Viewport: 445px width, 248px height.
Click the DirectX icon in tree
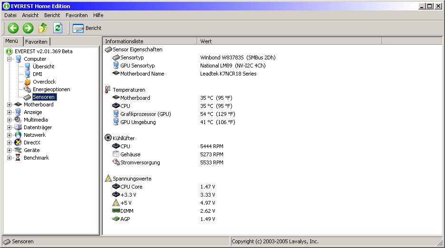pos(18,143)
